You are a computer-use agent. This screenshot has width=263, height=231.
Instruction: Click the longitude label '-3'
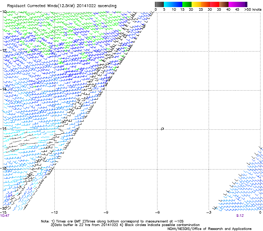pyautogui.click(x=209, y=213)
